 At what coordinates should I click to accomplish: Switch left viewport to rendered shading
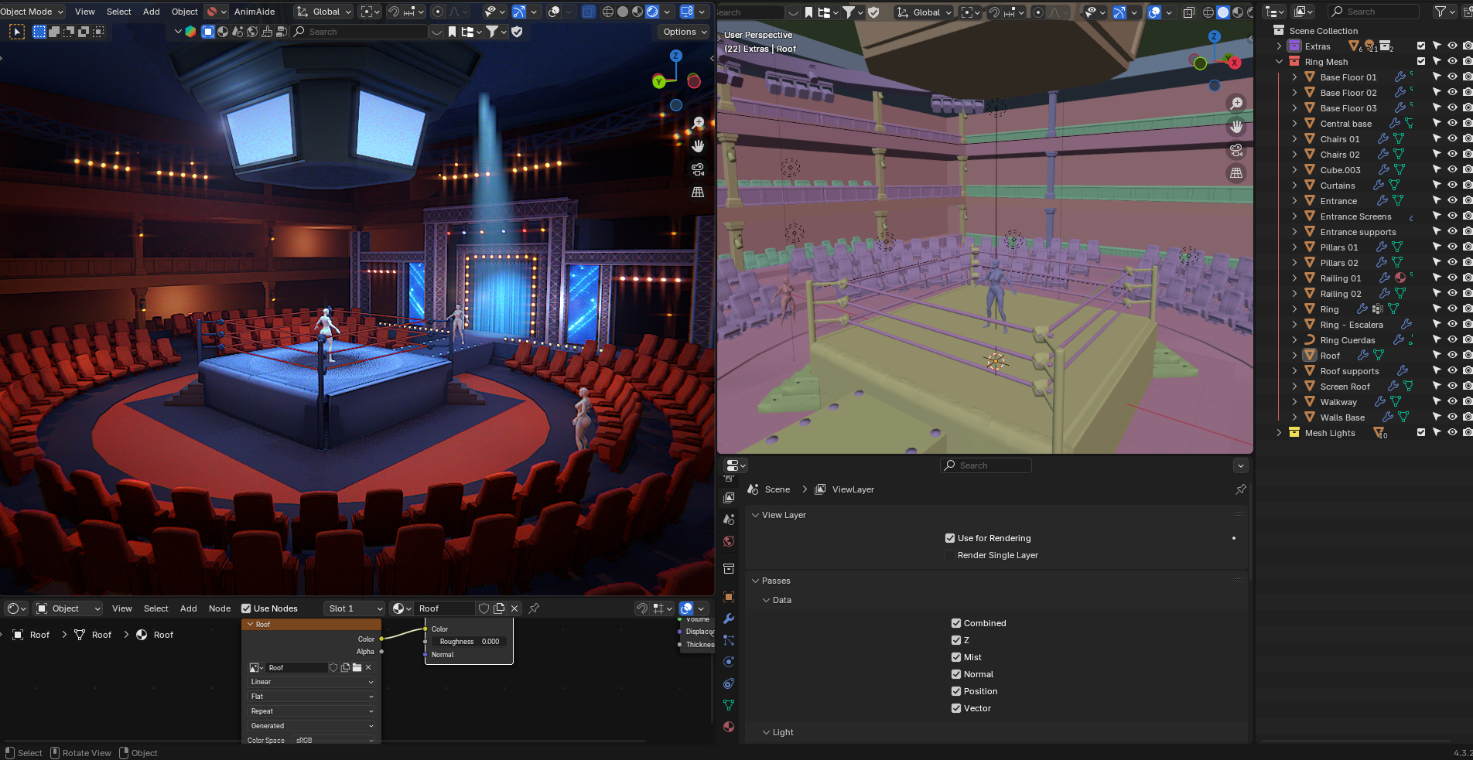coord(652,12)
